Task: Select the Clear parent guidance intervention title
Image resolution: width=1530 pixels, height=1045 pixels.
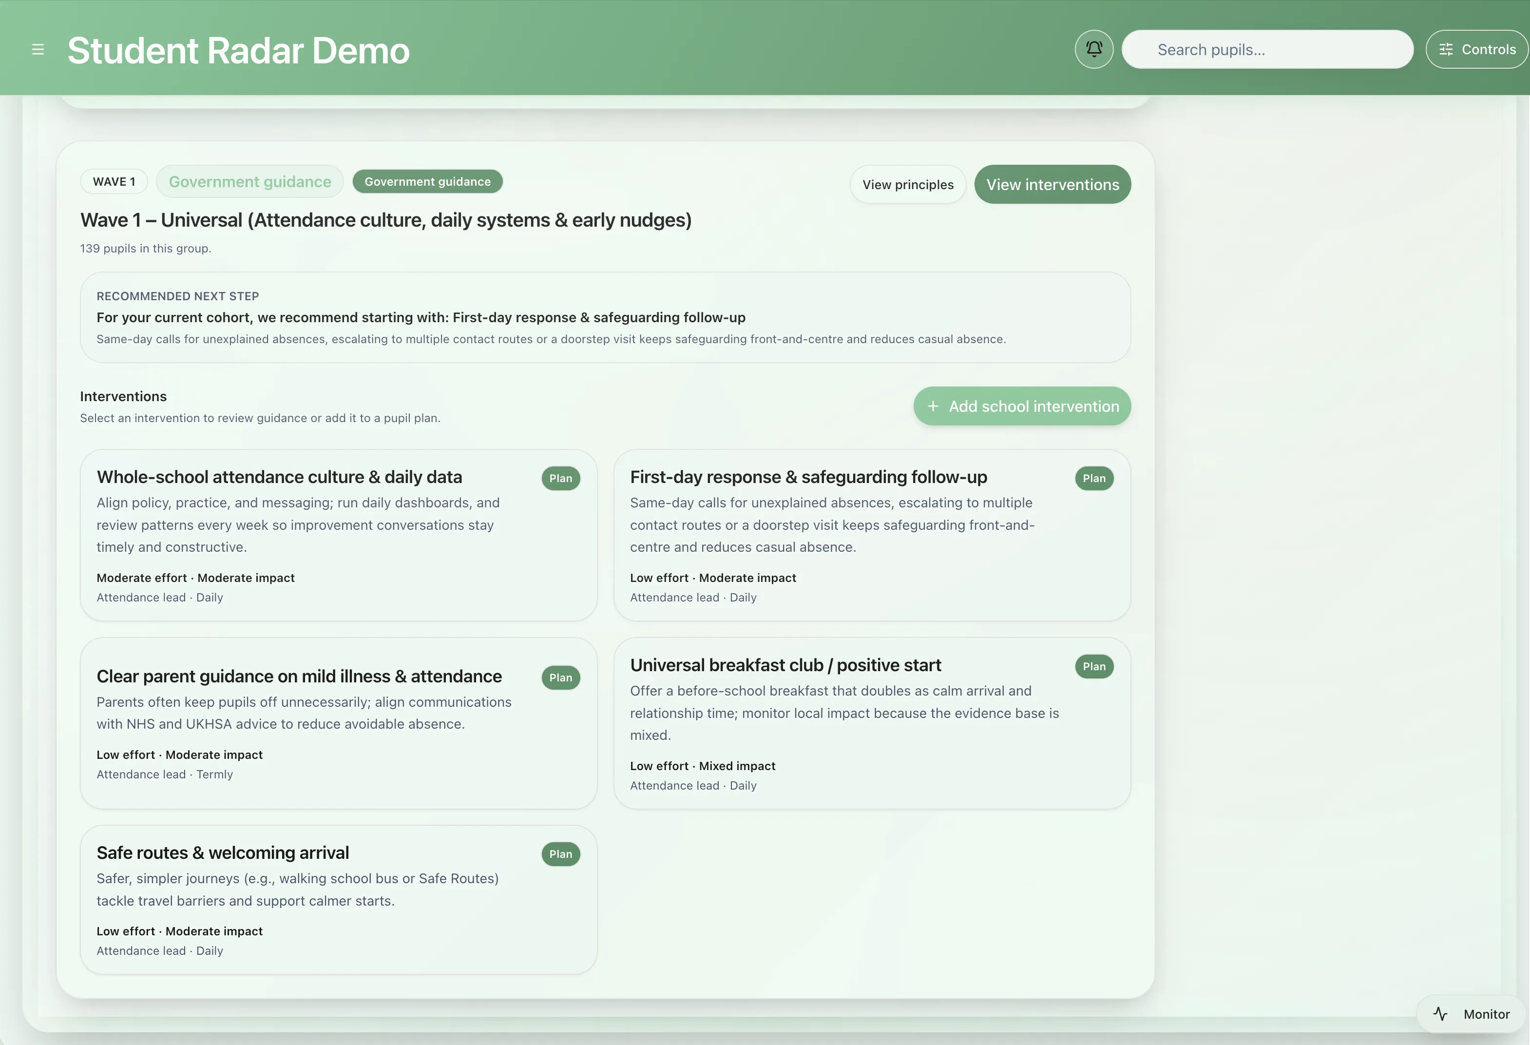Action: 299,676
